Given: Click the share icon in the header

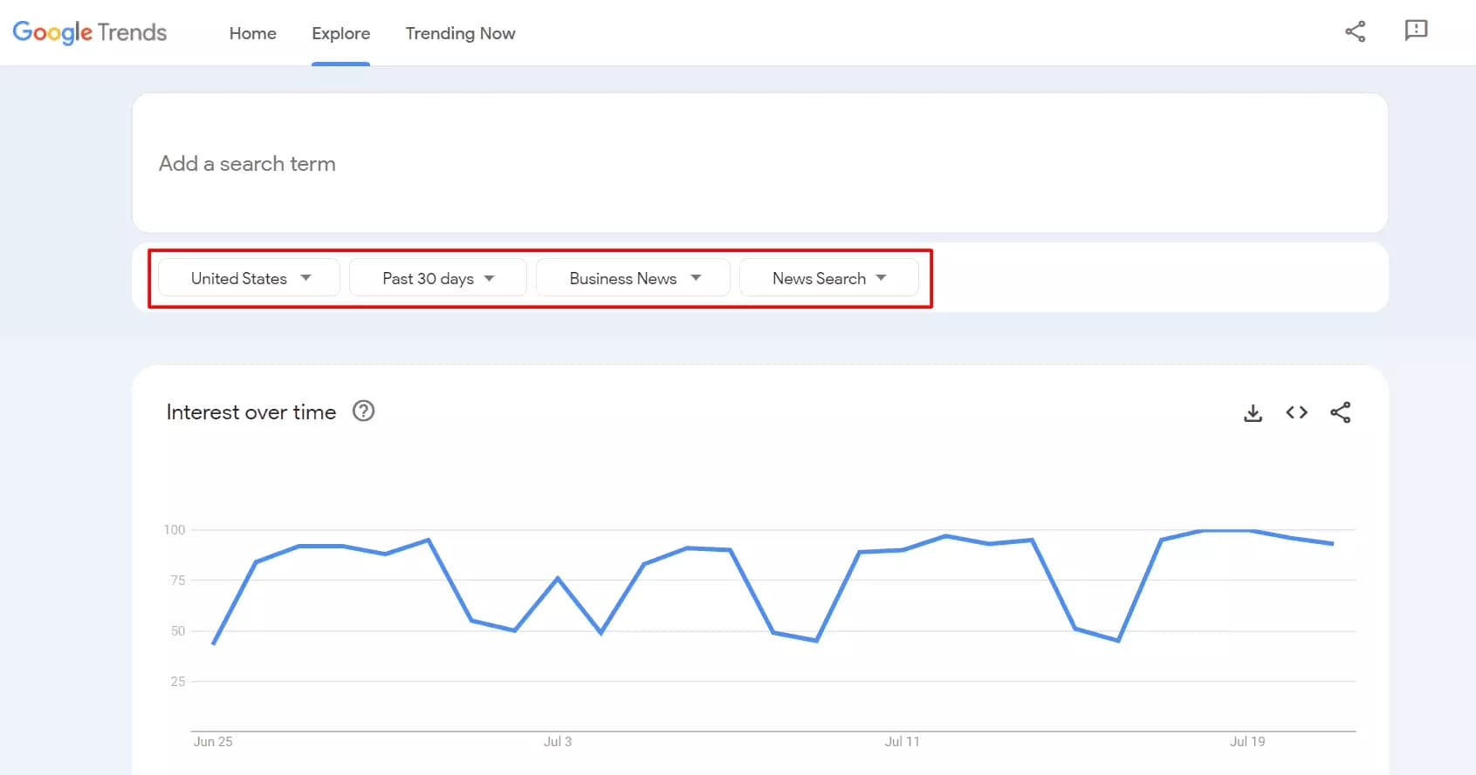Looking at the screenshot, I should click(1355, 32).
